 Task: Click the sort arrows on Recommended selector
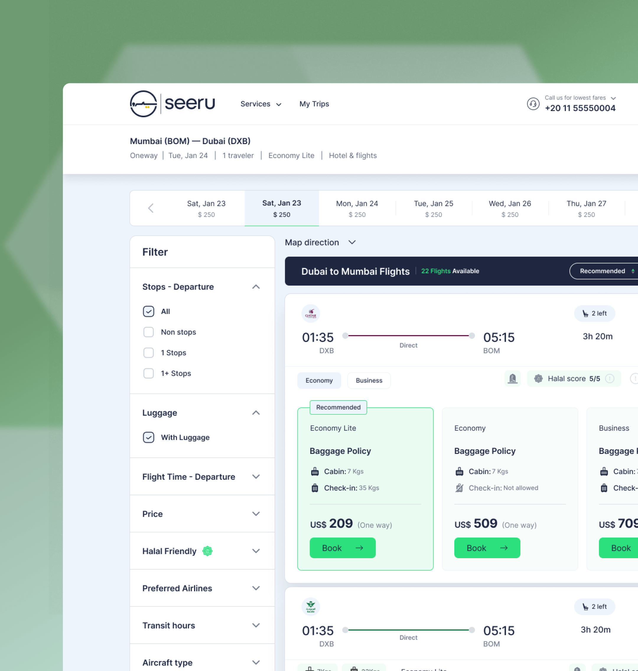(633, 271)
